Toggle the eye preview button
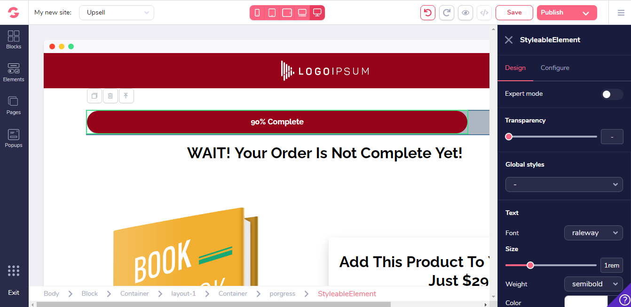The height and width of the screenshot is (307, 631). [x=465, y=13]
